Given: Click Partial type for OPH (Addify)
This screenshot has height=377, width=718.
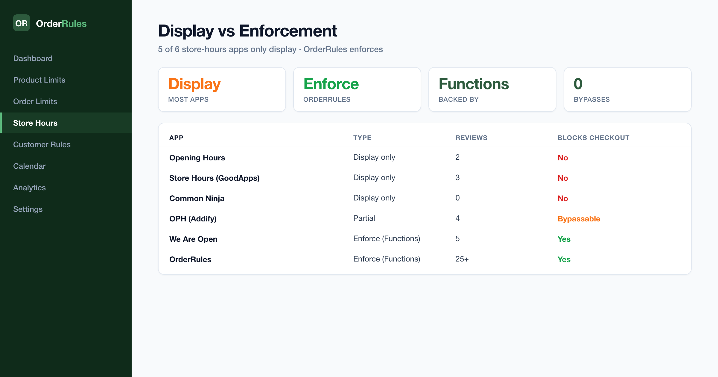Looking at the screenshot, I should [364, 218].
